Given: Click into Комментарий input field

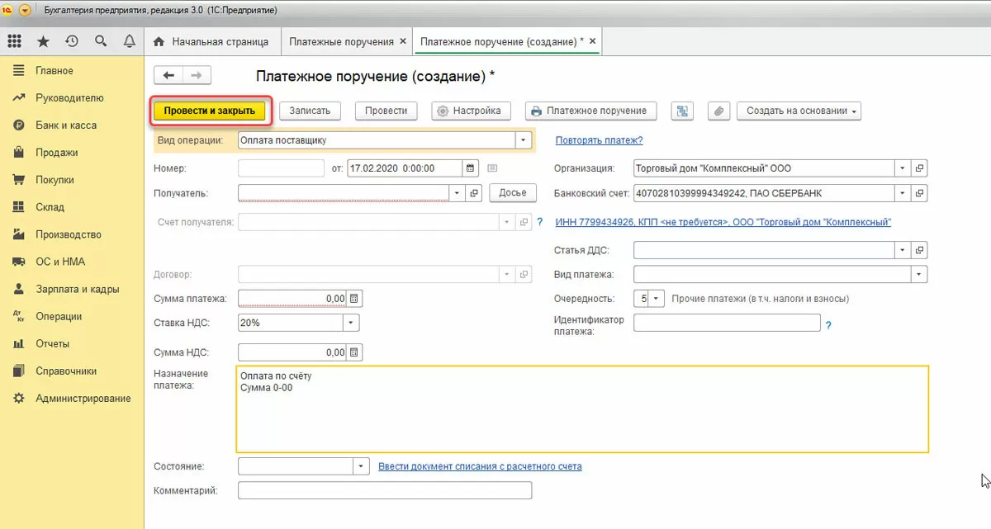Looking at the screenshot, I should tap(385, 491).
